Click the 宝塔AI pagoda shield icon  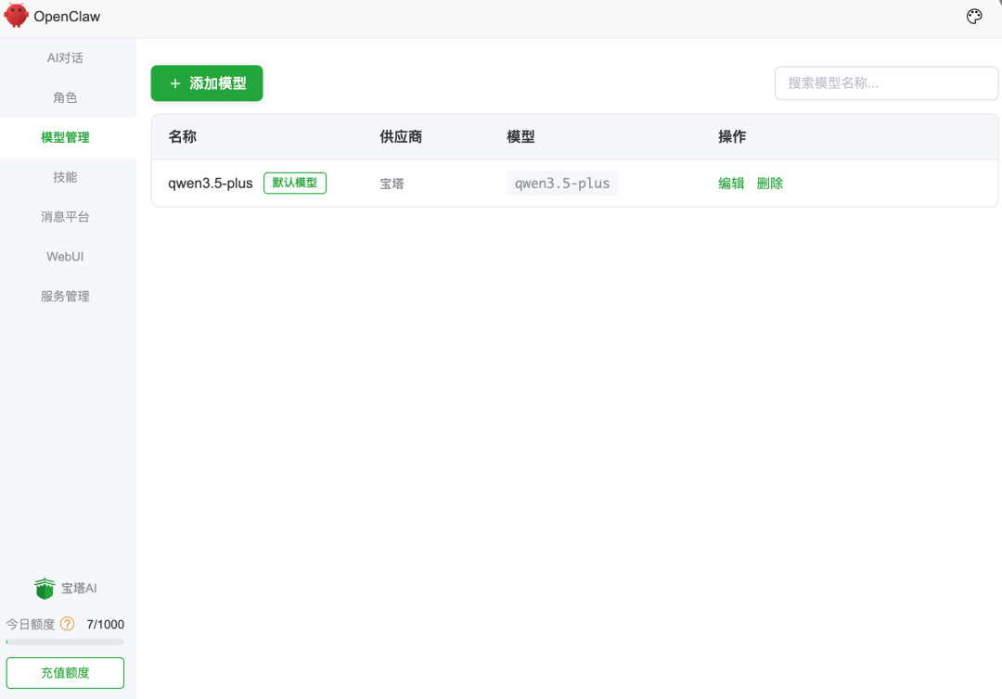44,588
